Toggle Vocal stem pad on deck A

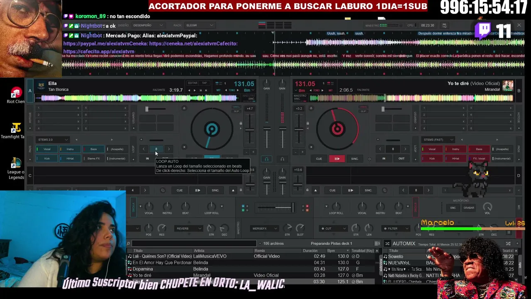[x=47, y=149]
